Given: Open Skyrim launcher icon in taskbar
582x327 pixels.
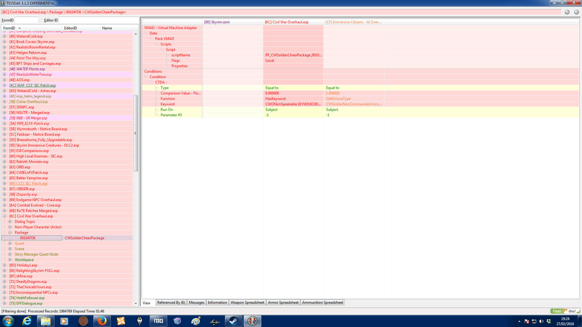Looking at the screenshot, I should (139, 321).
